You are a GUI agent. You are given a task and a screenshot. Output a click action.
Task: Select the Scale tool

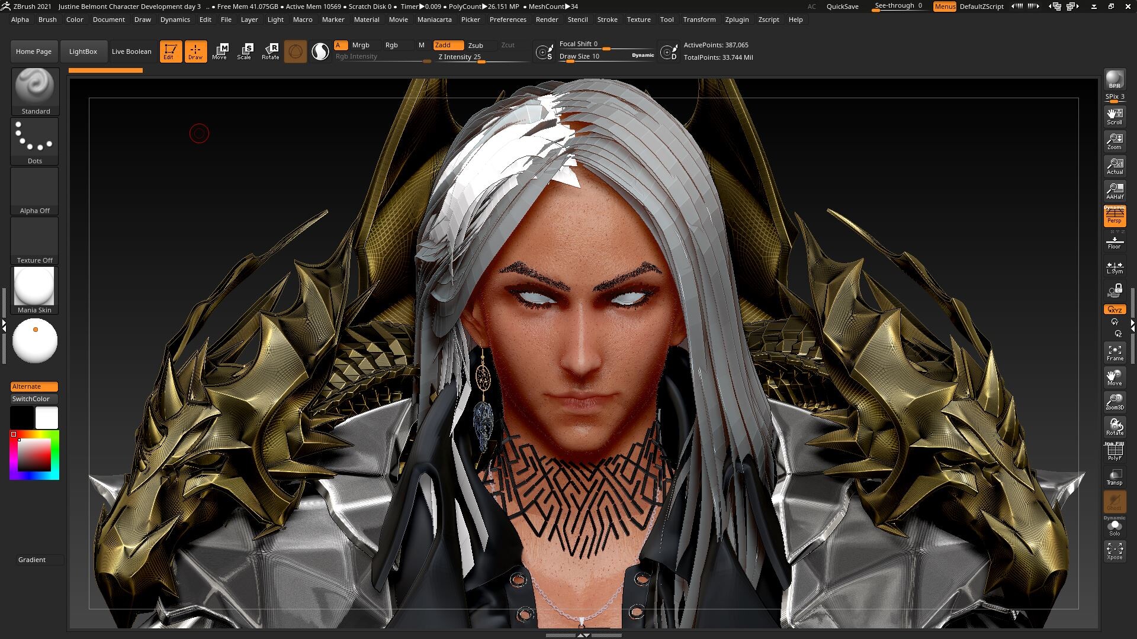pos(245,51)
